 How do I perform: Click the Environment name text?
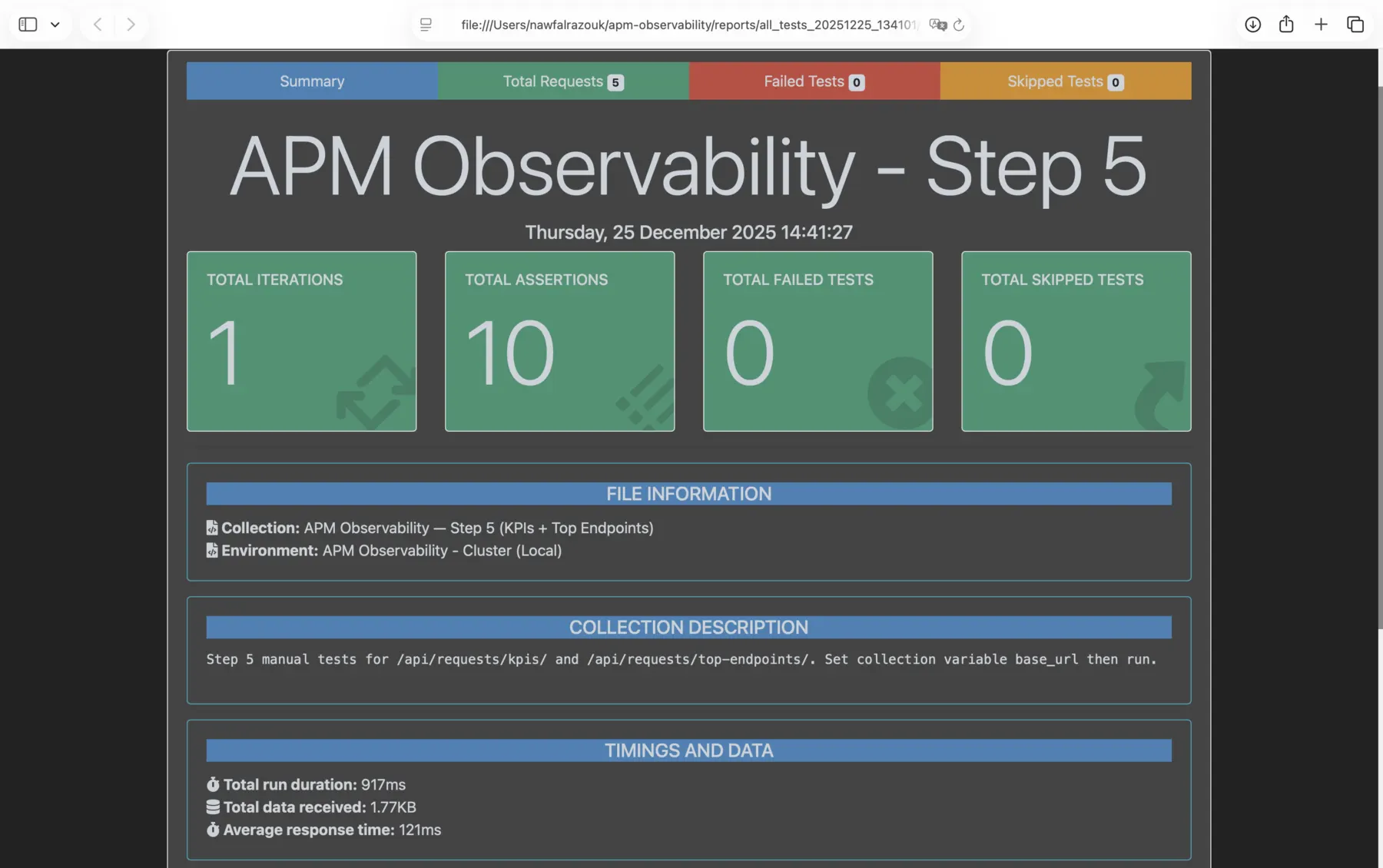pyautogui.click(x=442, y=551)
